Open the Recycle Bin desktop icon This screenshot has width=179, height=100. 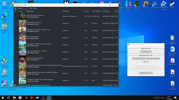coord(4,4)
